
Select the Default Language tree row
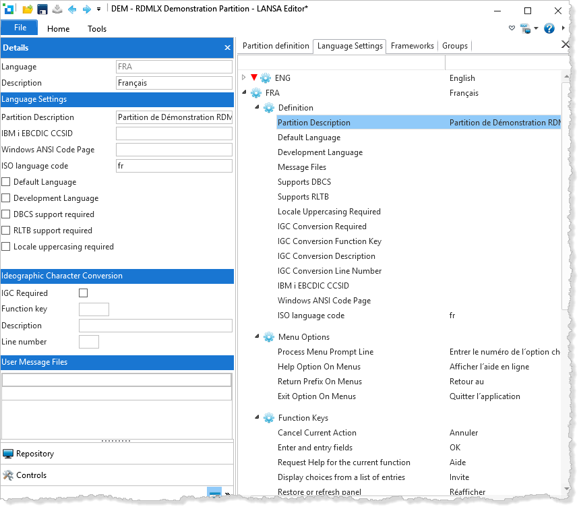pyautogui.click(x=419, y=137)
